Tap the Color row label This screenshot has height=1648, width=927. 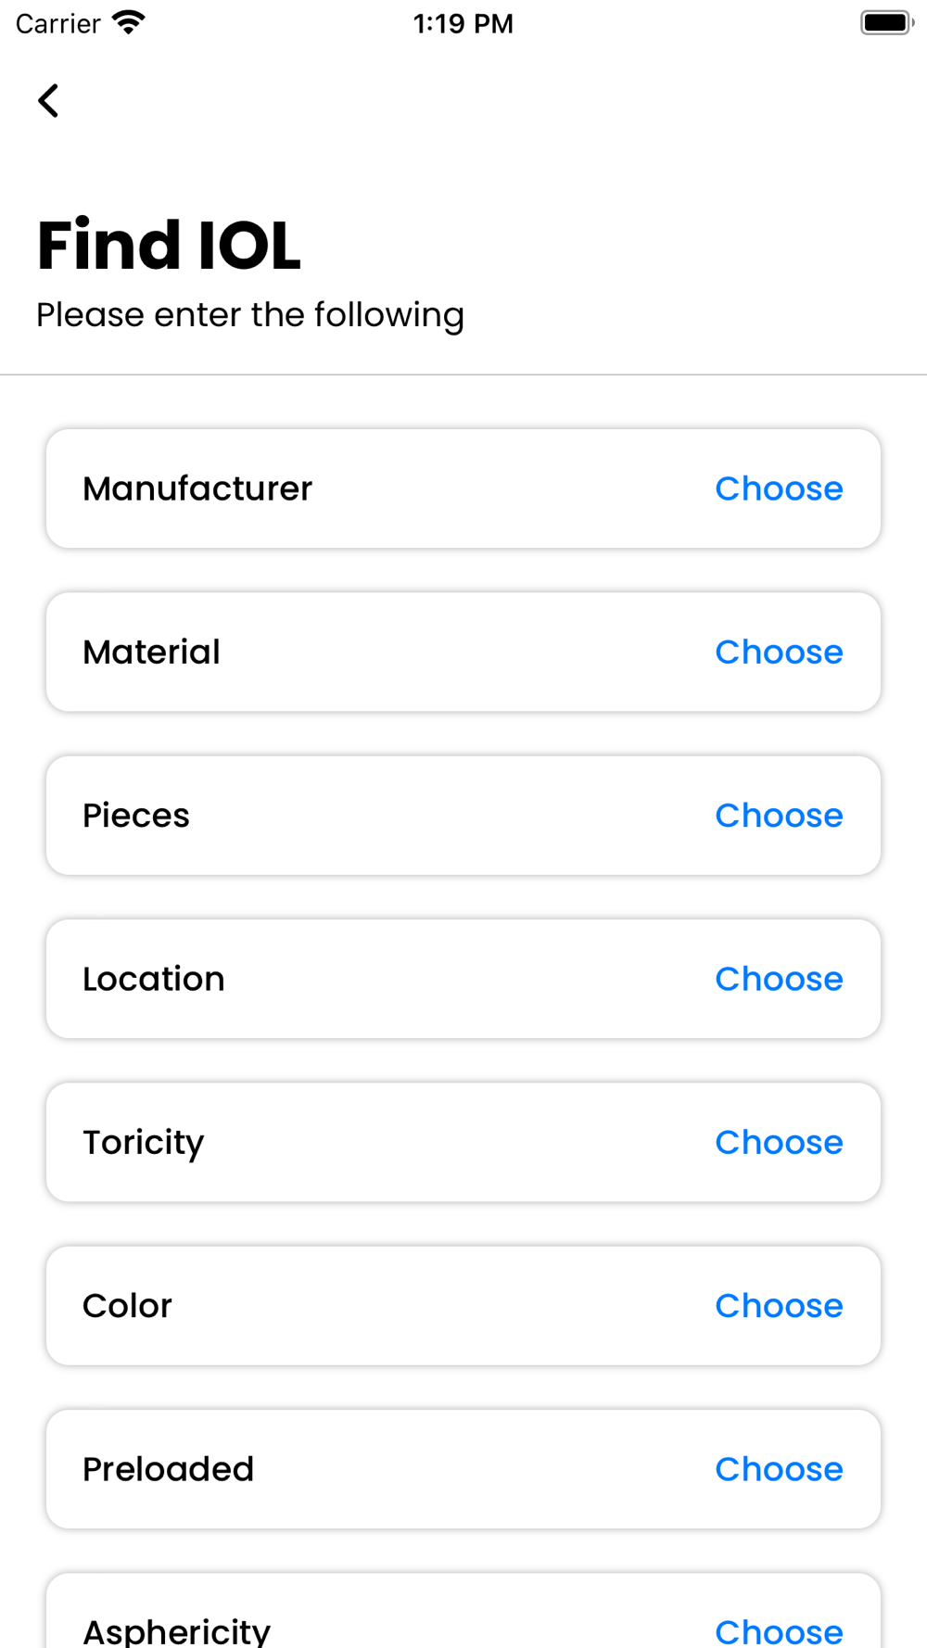point(128,1305)
